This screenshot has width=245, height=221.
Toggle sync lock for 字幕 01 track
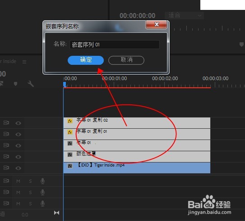6,145
